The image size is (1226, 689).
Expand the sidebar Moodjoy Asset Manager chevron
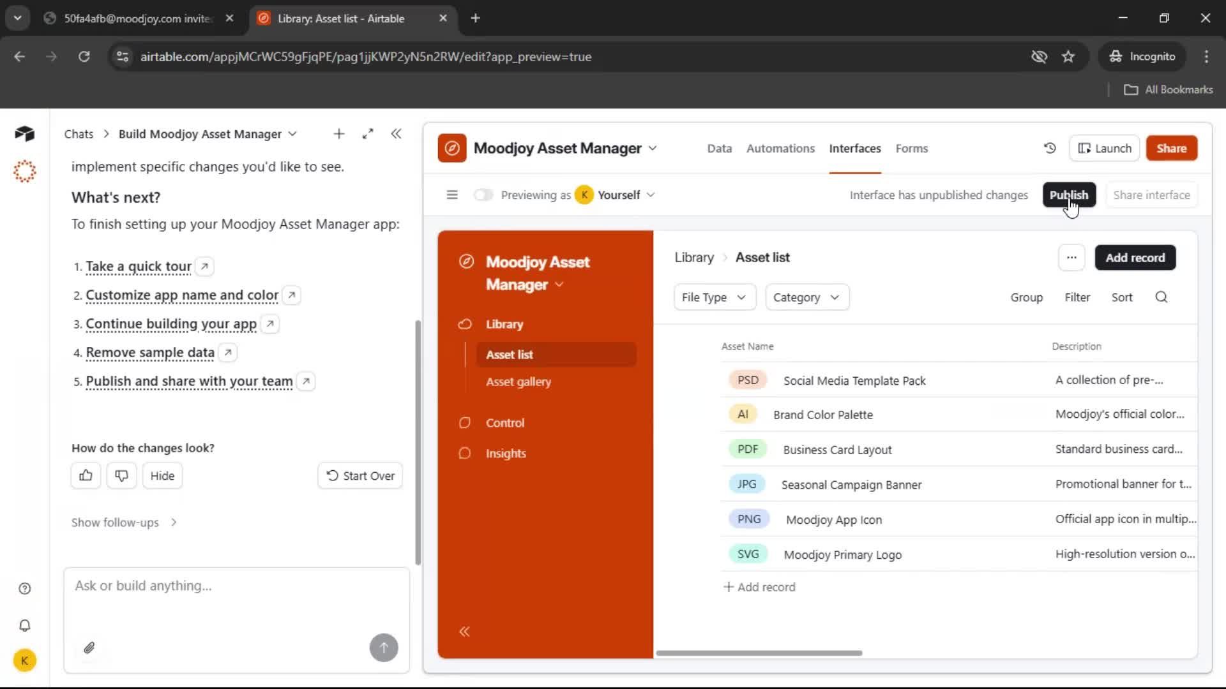(559, 285)
